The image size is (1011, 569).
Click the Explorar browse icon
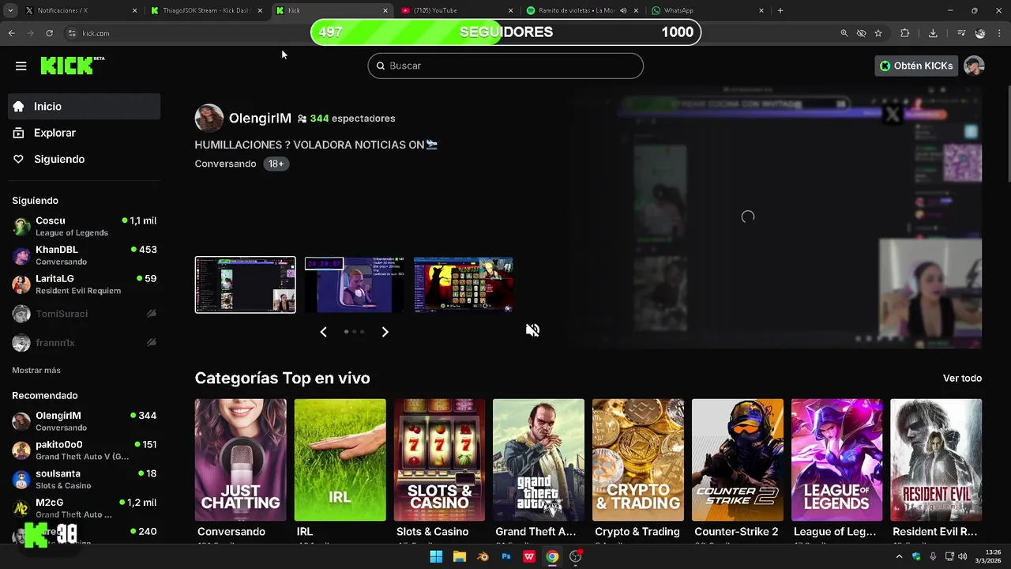pyautogui.click(x=19, y=133)
